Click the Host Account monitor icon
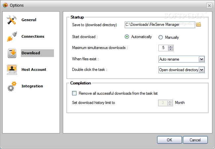 [x=12, y=70]
